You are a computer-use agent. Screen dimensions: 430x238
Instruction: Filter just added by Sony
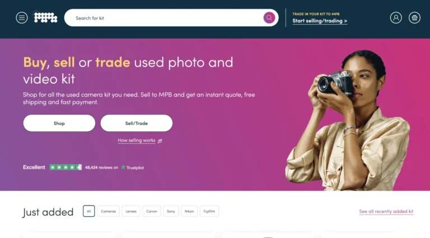(171, 211)
